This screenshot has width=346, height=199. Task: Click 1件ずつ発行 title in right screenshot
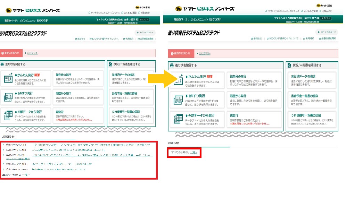point(195,96)
